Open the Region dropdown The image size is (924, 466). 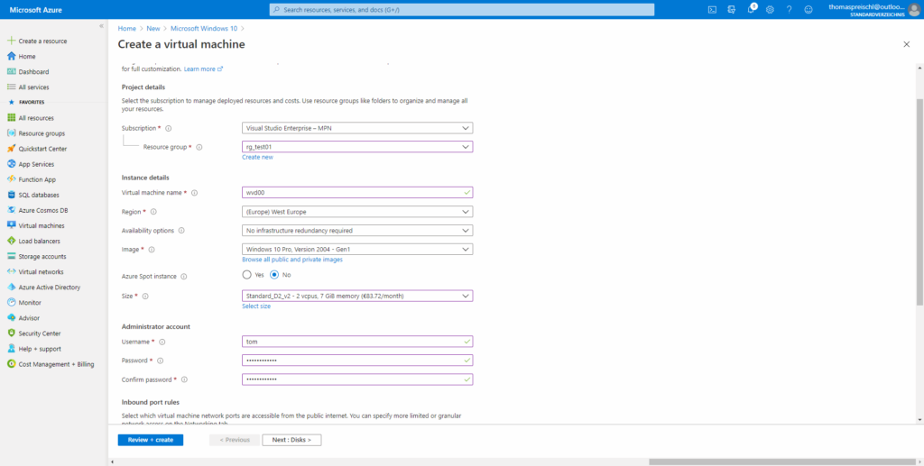click(357, 211)
